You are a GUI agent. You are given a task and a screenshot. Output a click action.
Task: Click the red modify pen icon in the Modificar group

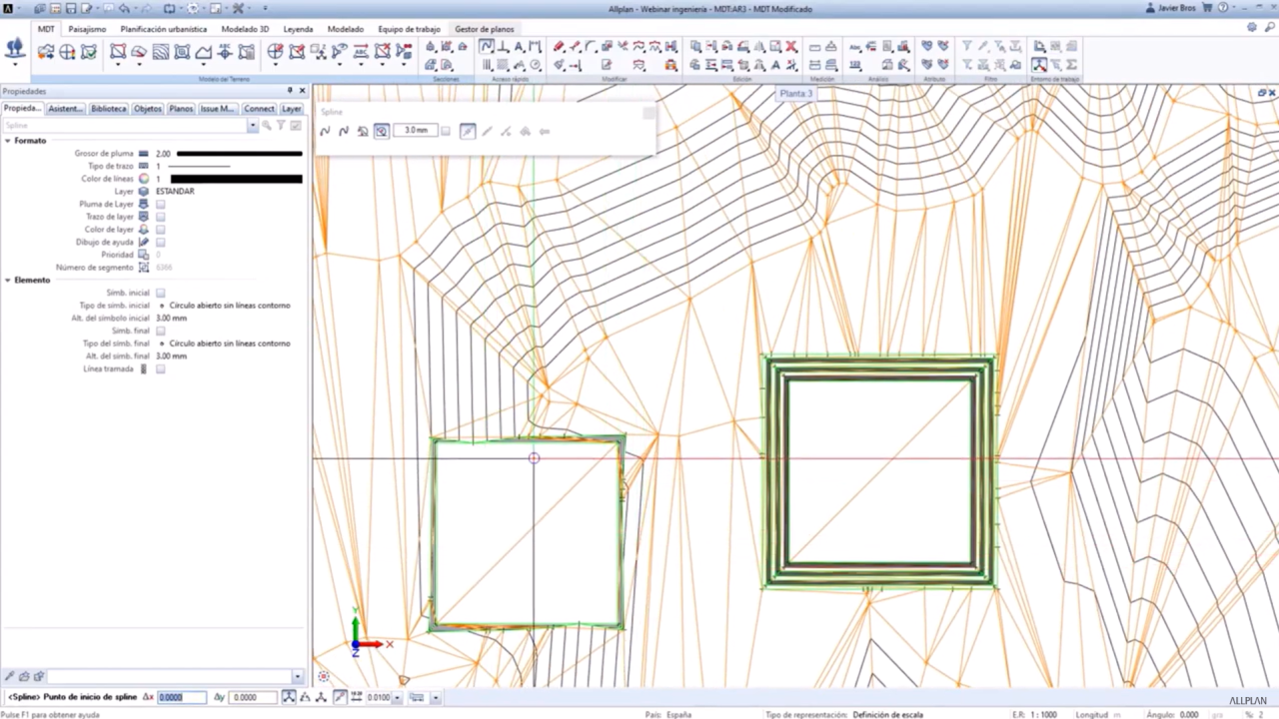click(x=559, y=47)
